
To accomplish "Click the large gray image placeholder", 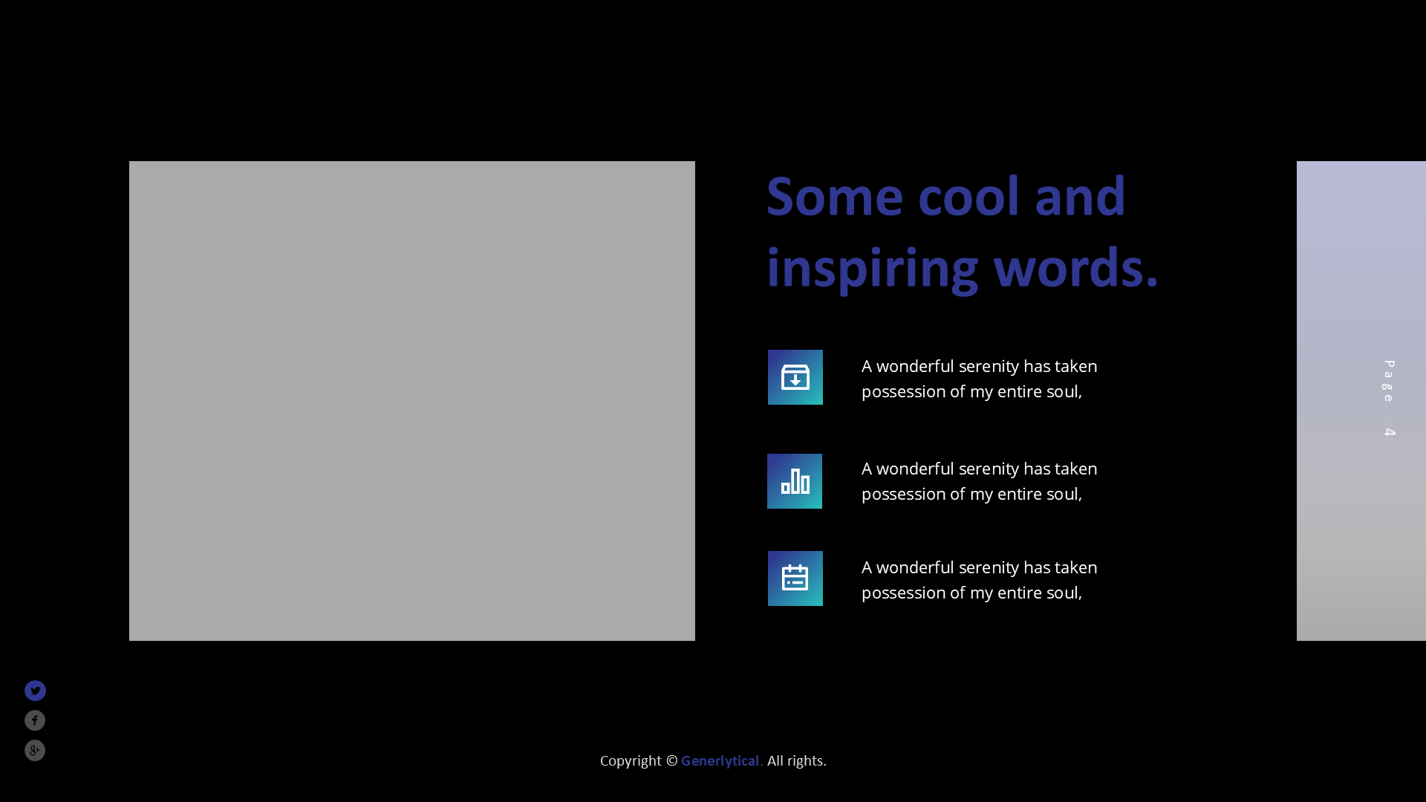I will click(412, 401).
